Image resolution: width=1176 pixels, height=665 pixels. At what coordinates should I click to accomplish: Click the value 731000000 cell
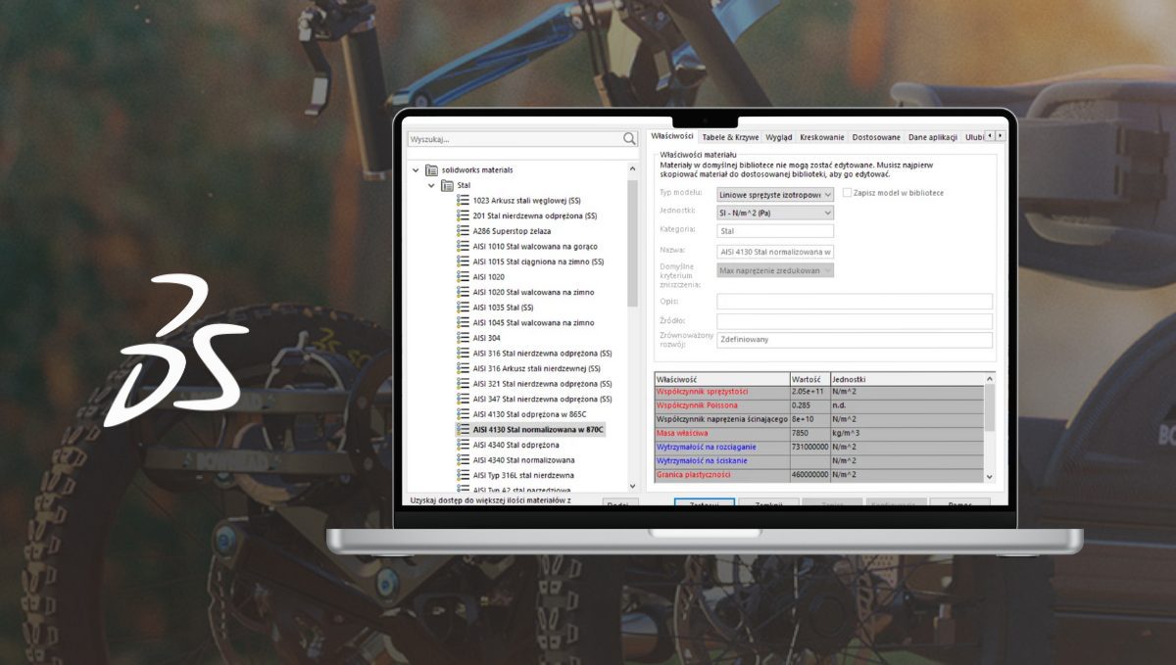(809, 447)
